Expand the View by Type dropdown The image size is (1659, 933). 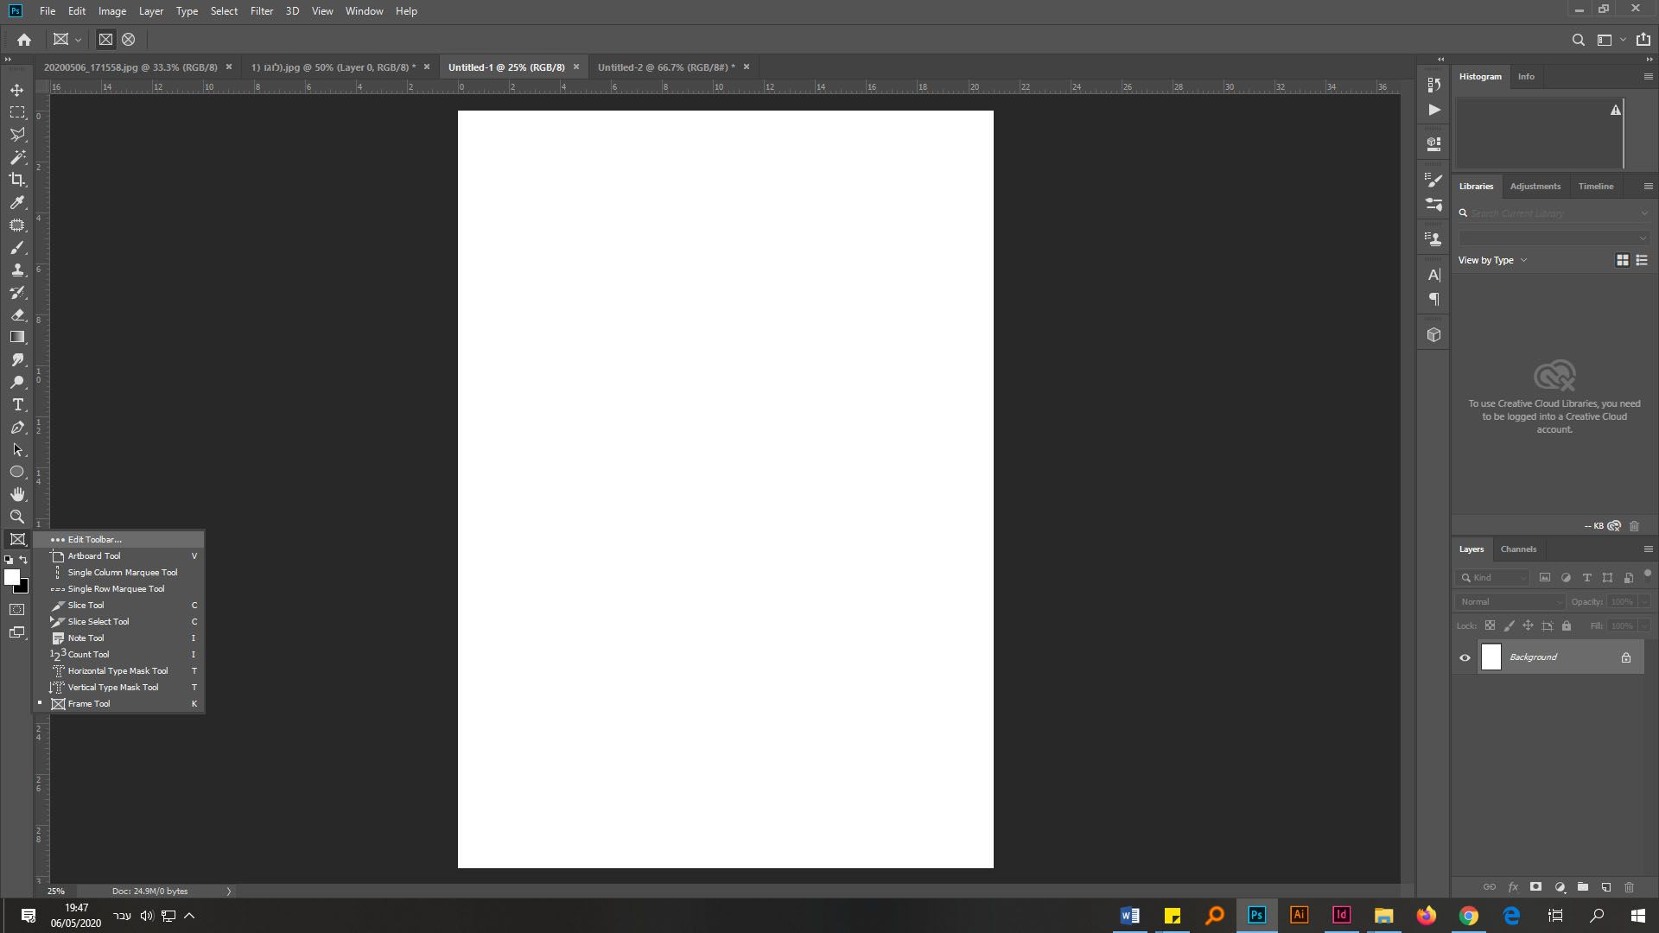(x=1492, y=260)
